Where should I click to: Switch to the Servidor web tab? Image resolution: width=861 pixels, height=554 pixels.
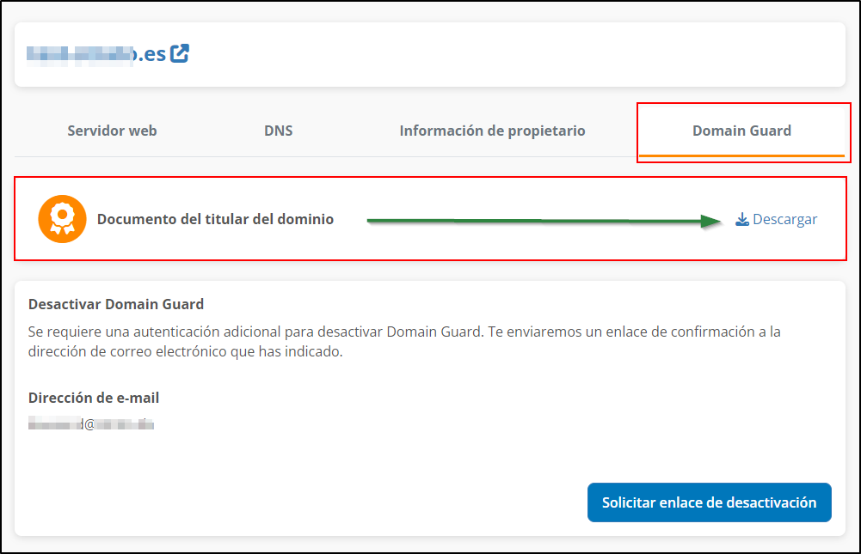pos(112,131)
